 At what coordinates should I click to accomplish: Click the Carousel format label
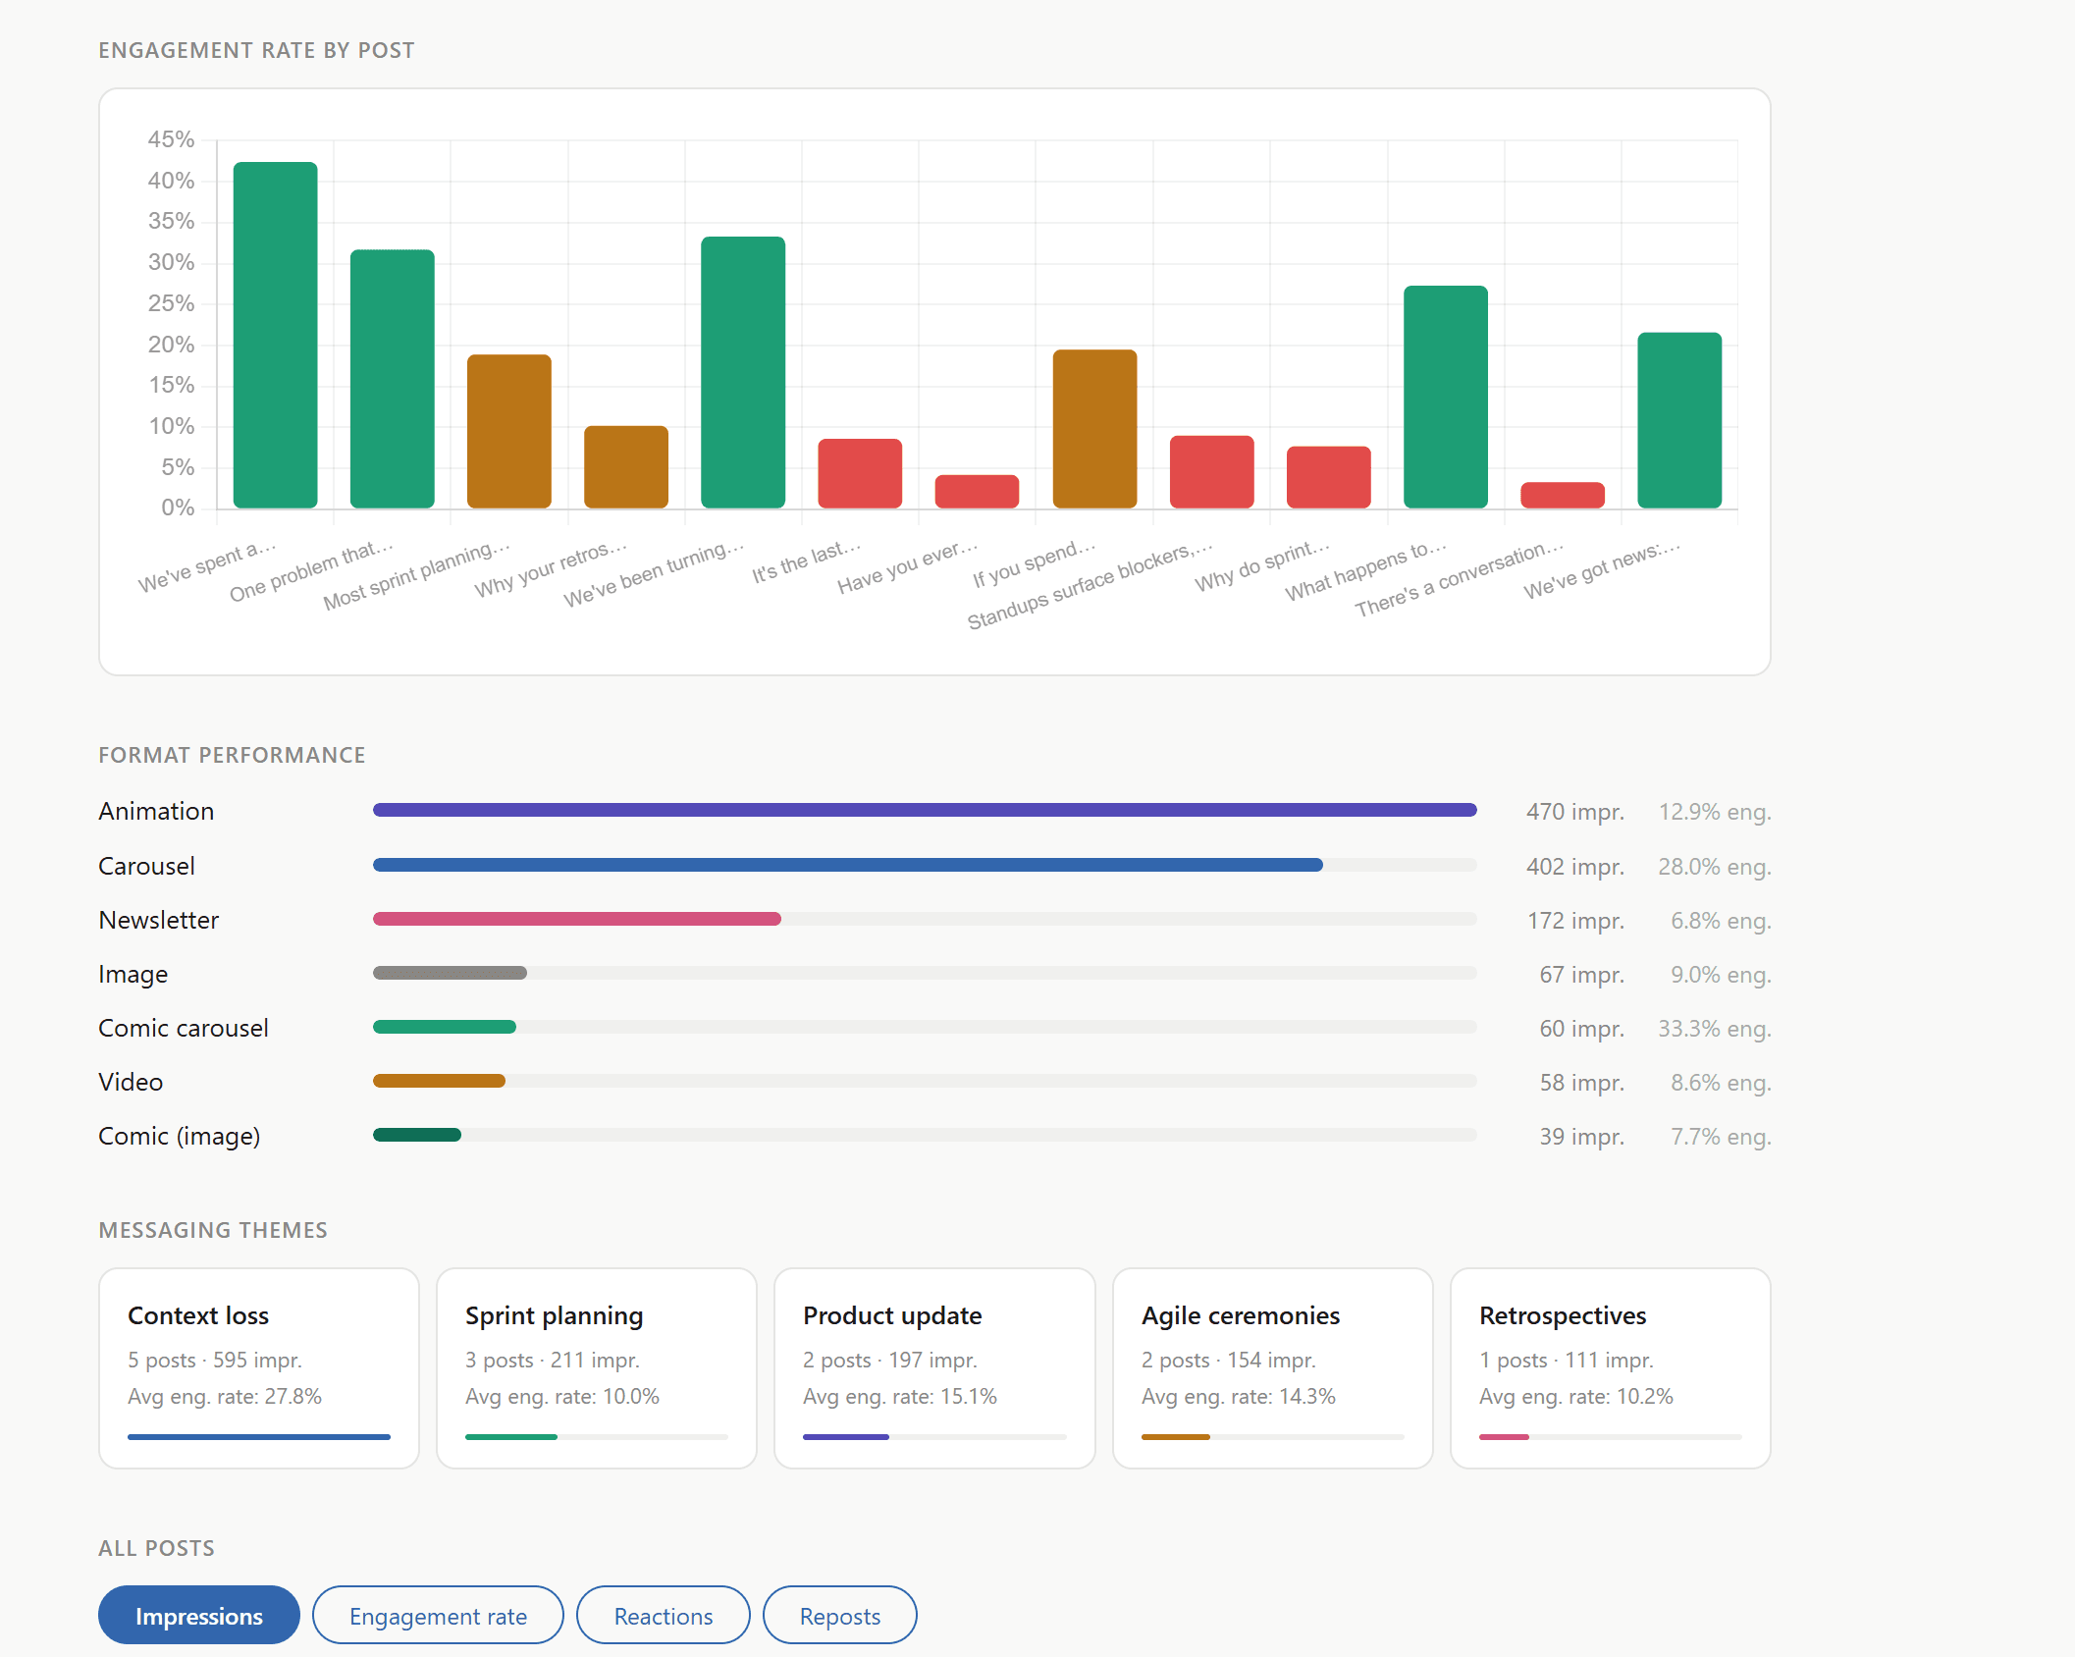coord(146,866)
